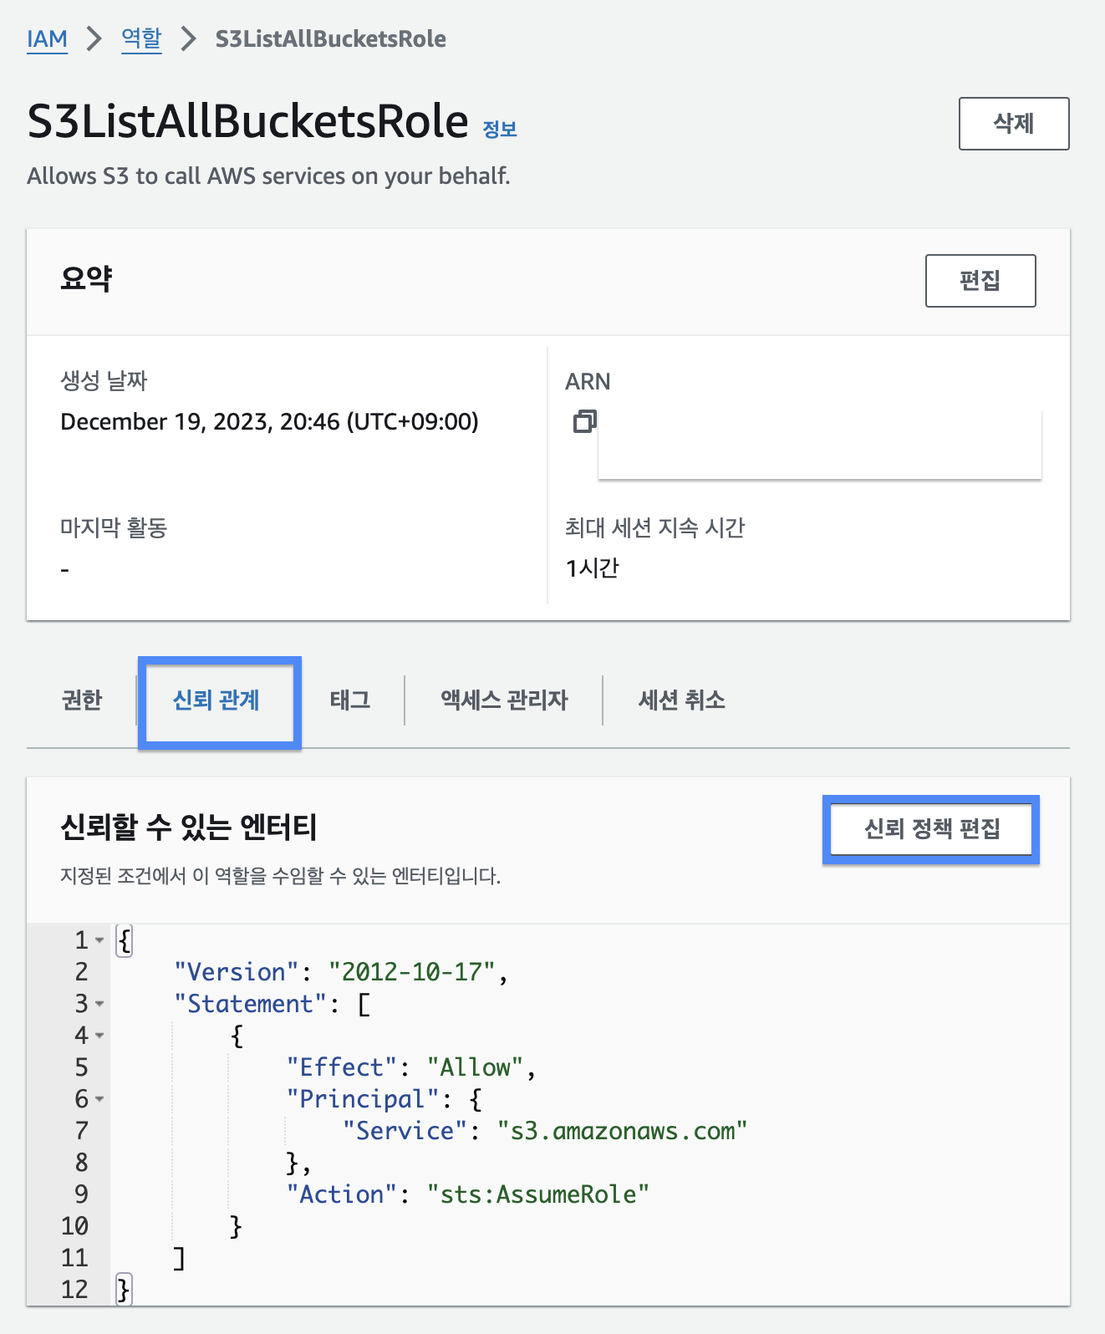Copy the role ARN with copy icon
Screen dimensions: 1105x1334
coord(584,421)
